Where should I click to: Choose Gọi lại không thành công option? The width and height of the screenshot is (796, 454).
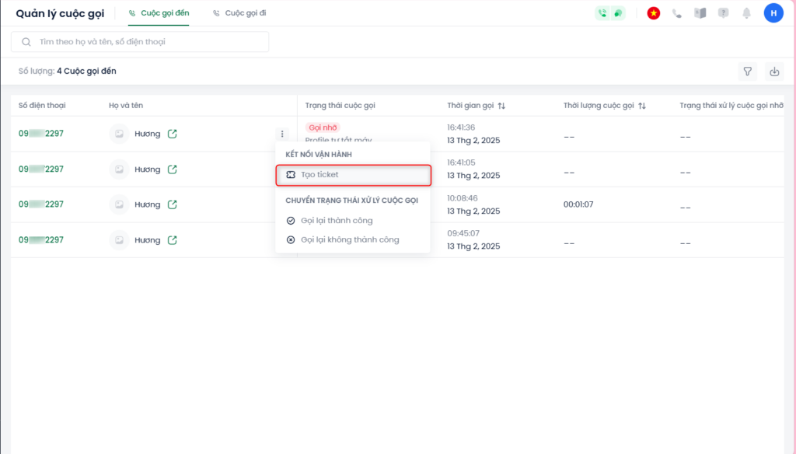pyautogui.click(x=349, y=239)
